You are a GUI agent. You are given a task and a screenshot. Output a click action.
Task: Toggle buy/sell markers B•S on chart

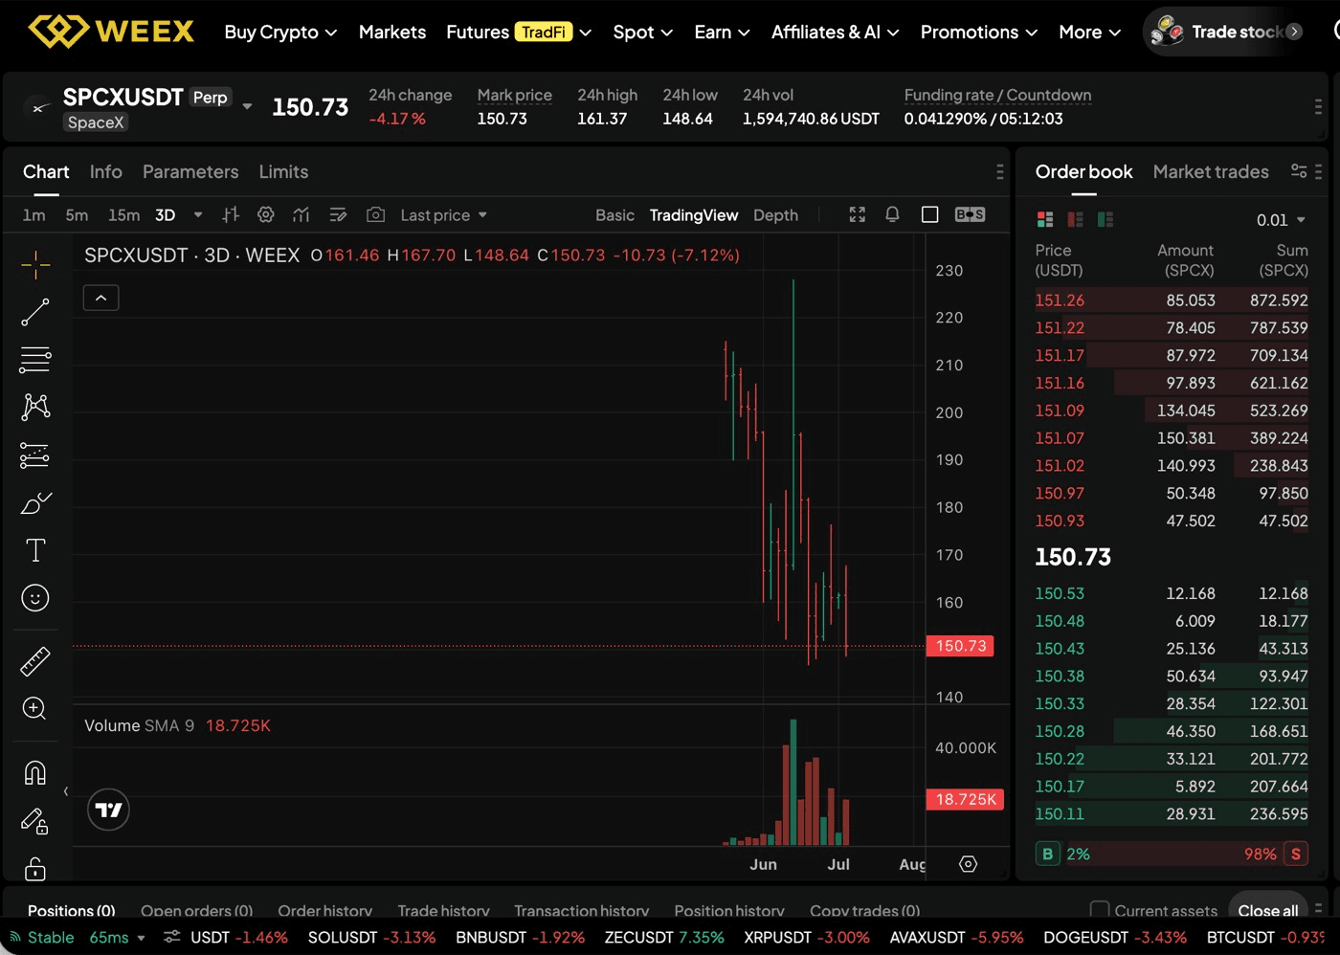pos(970,214)
